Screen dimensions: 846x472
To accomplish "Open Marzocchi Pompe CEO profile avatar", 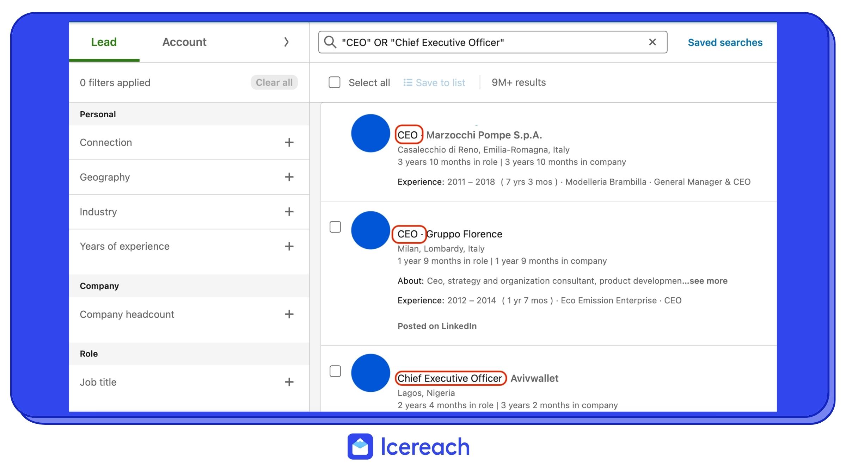I will pyautogui.click(x=370, y=133).
